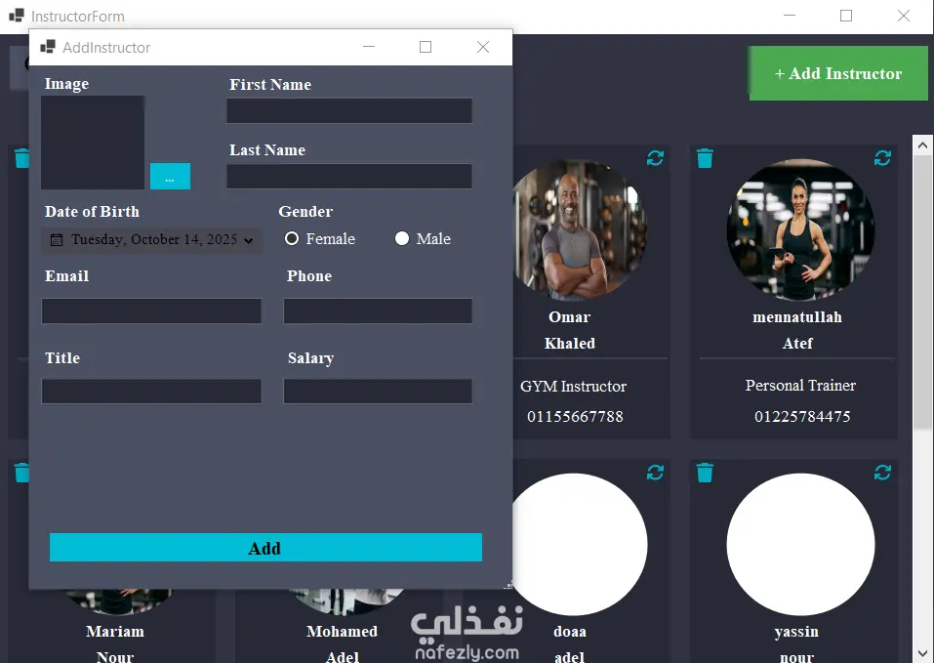Click into the Title field
Image resolution: width=934 pixels, height=663 pixels.
[x=151, y=392]
